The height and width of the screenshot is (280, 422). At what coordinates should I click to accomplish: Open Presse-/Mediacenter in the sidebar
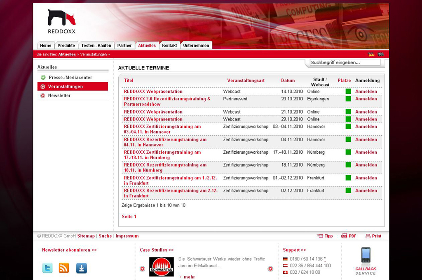coord(70,77)
